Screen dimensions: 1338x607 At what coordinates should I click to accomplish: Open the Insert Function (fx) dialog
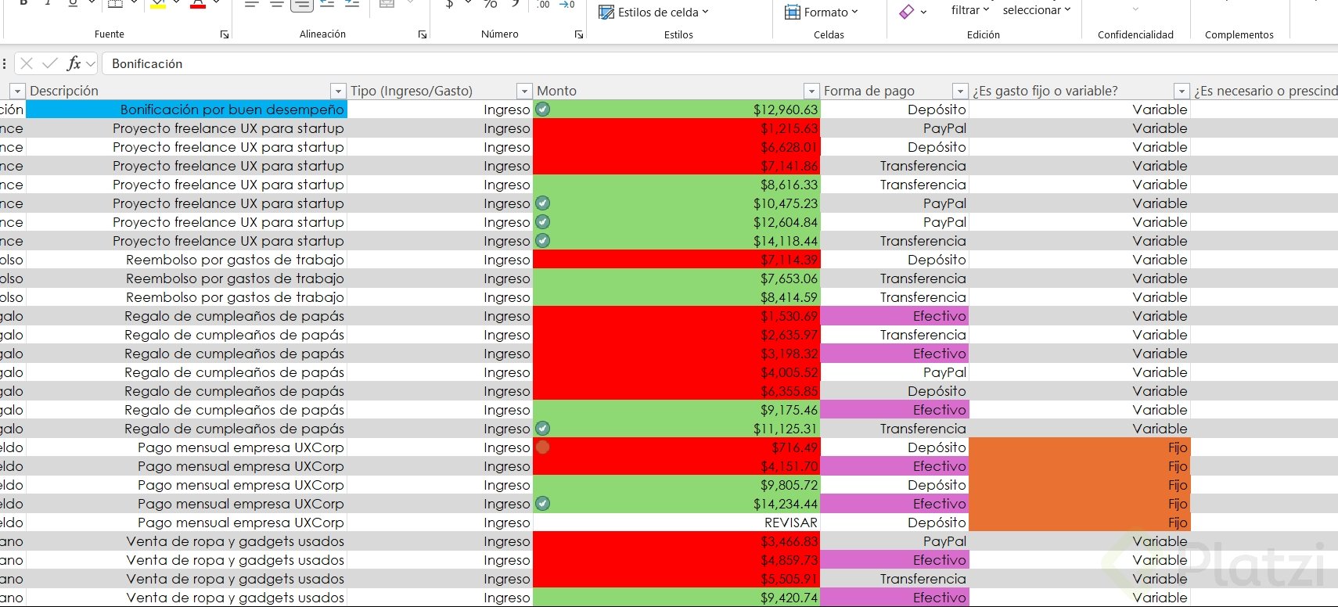[x=74, y=63]
